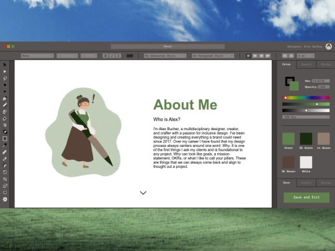Image resolution: width=335 pixels, height=251 pixels.
Task: Choose the Pencil tool in the toolbox
Action: click(x=5, y=105)
